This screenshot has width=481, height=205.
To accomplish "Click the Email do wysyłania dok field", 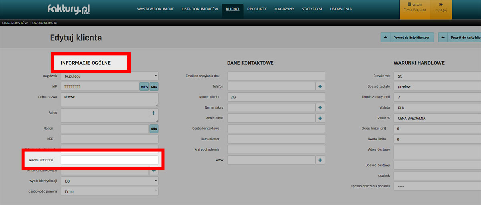I will tap(276, 76).
